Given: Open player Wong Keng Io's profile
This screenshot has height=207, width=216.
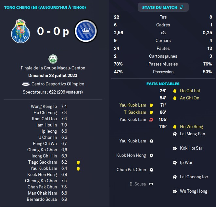Looking at the screenshot, I should (44, 107).
